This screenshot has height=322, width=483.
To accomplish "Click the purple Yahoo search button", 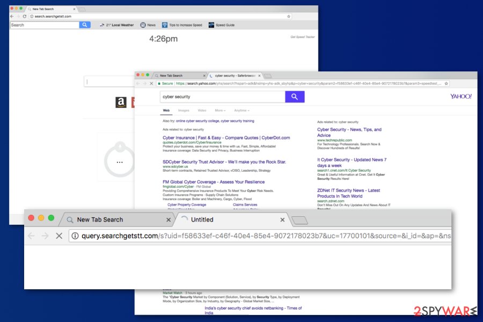I will [x=295, y=97].
